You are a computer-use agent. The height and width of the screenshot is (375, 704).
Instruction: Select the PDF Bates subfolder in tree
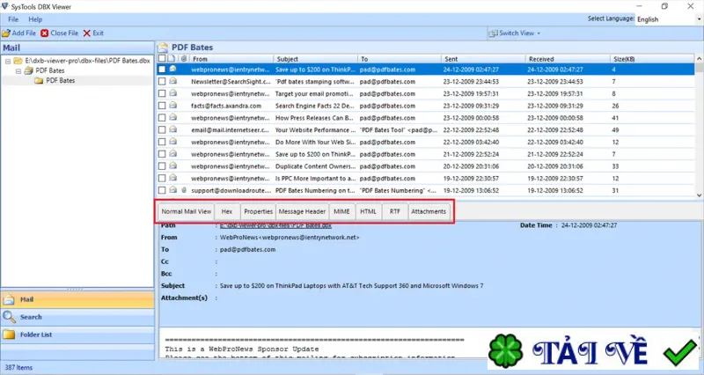pos(60,80)
